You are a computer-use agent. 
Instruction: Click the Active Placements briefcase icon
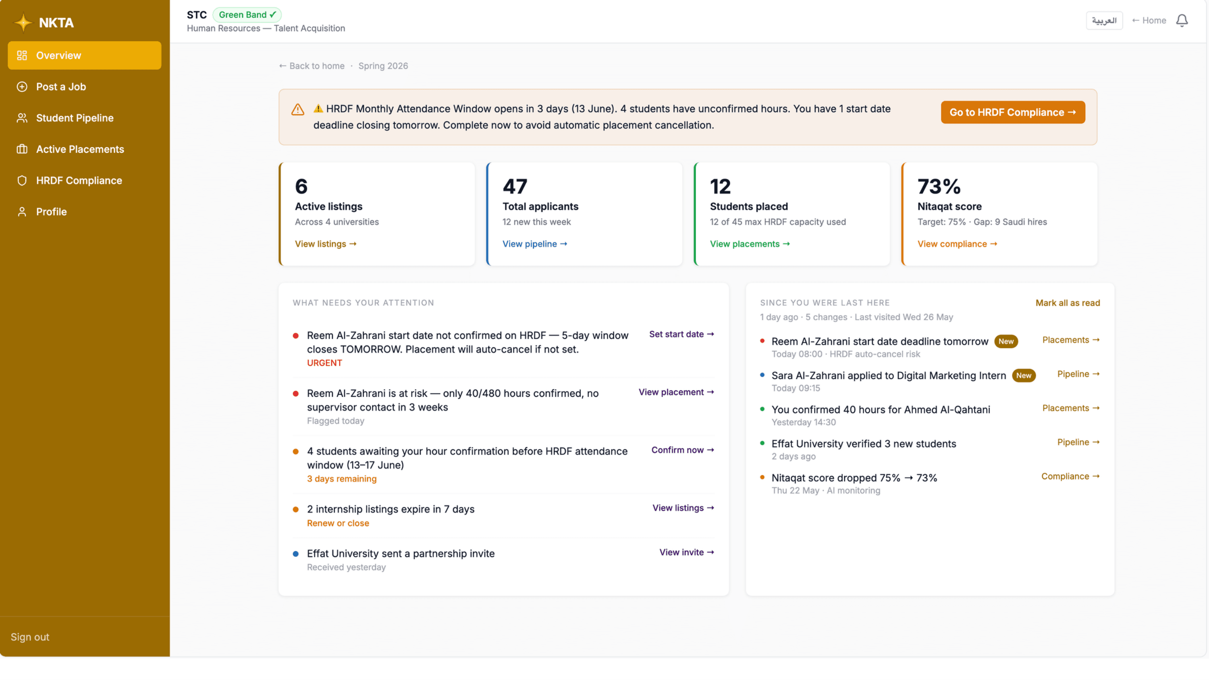(x=22, y=149)
